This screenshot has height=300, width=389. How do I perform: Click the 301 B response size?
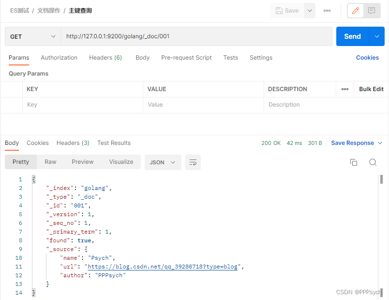(x=315, y=143)
